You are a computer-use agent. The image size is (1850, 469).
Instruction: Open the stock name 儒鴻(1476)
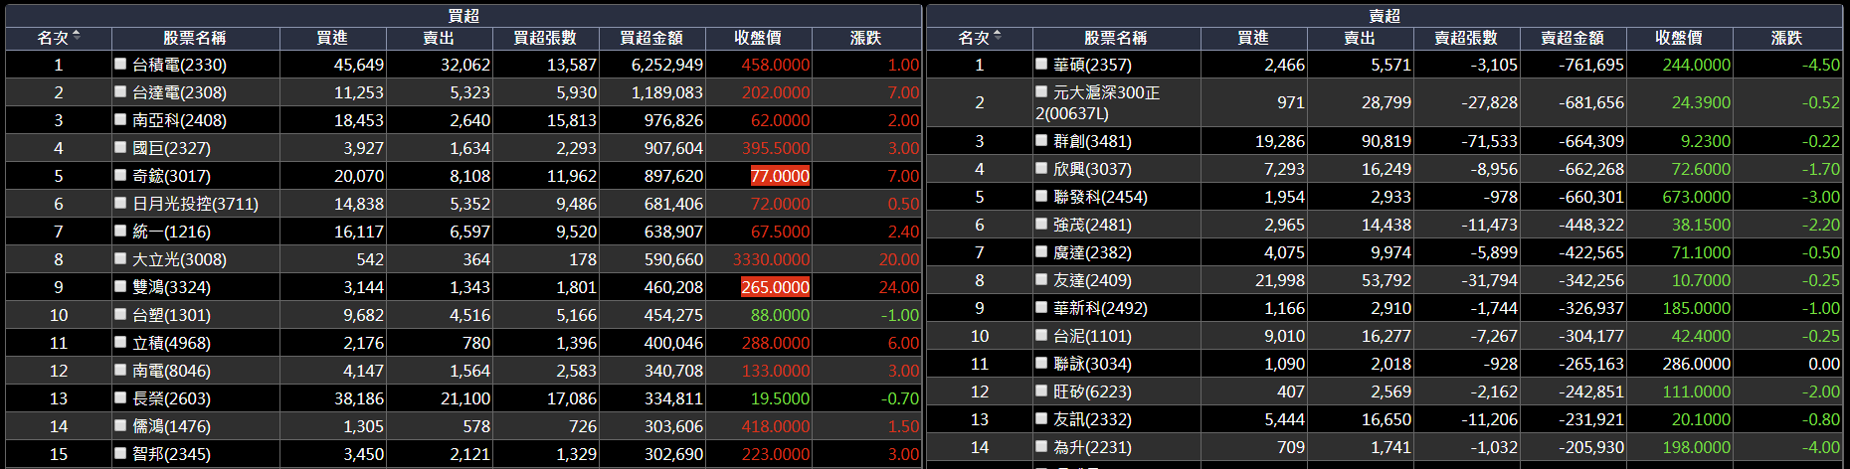point(171,426)
